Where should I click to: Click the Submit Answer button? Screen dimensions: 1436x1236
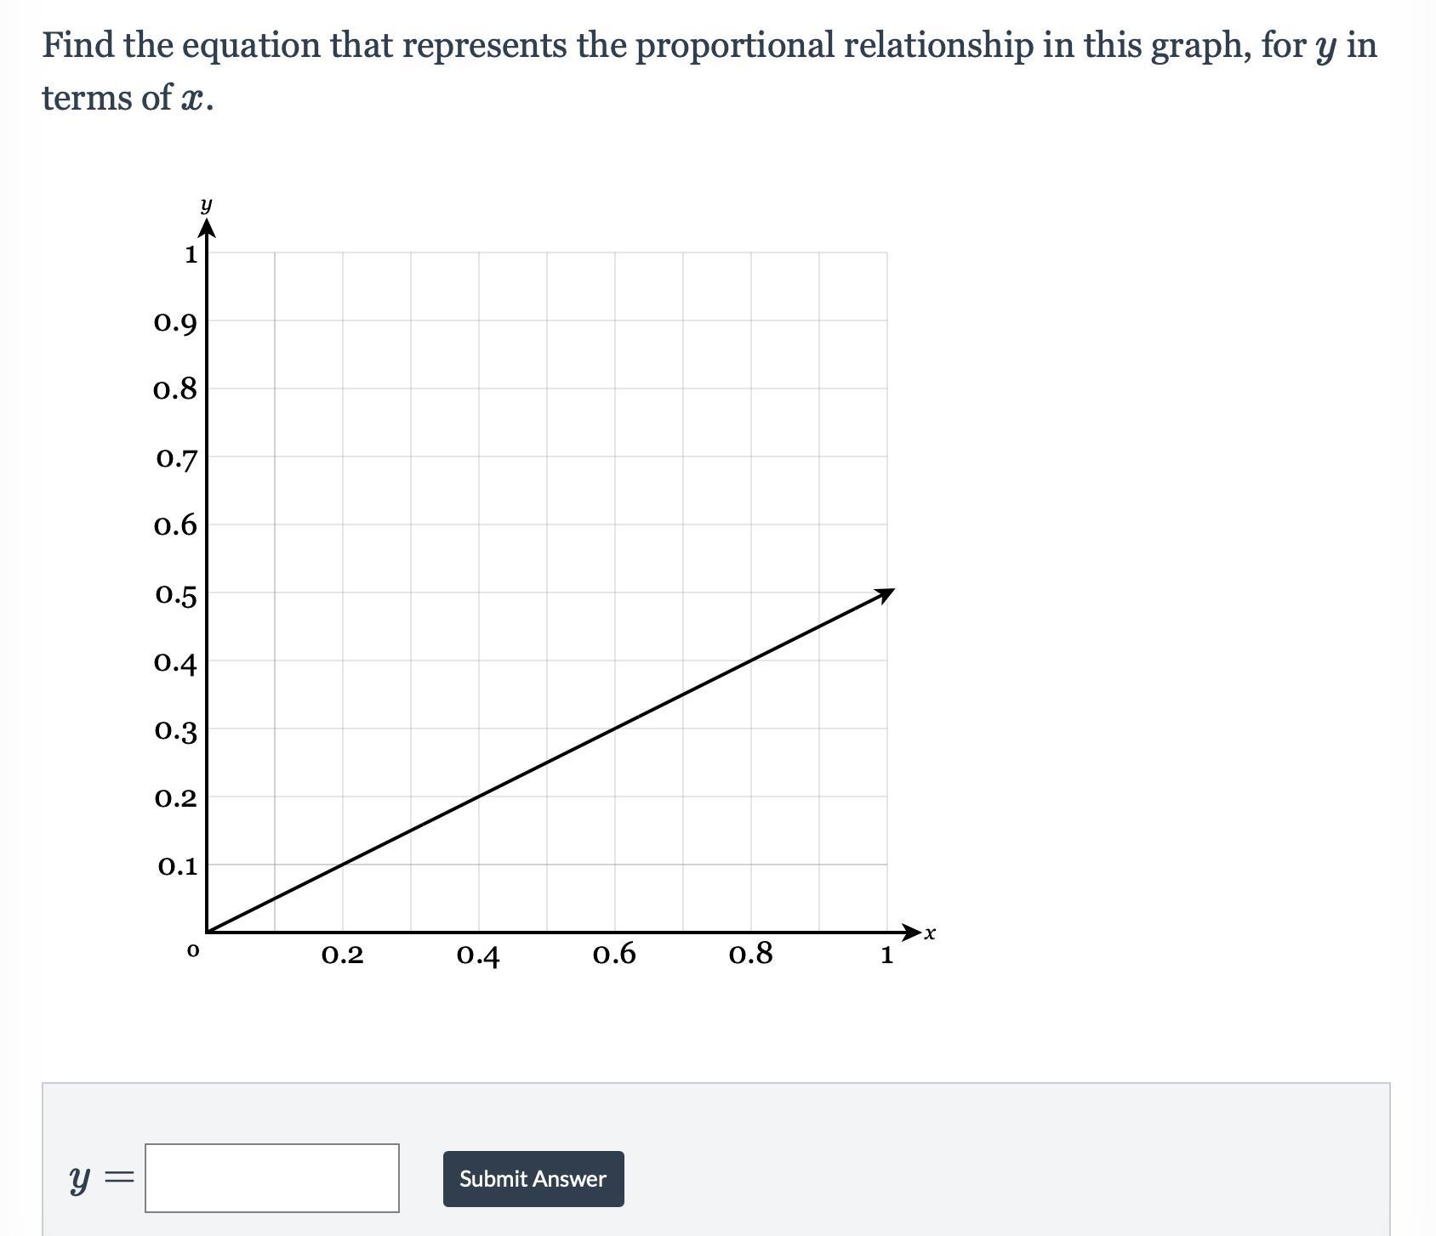pyautogui.click(x=533, y=1179)
